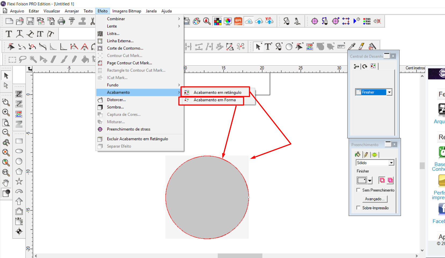Select the up arrow shape tool
445x258 pixels.
point(19,201)
